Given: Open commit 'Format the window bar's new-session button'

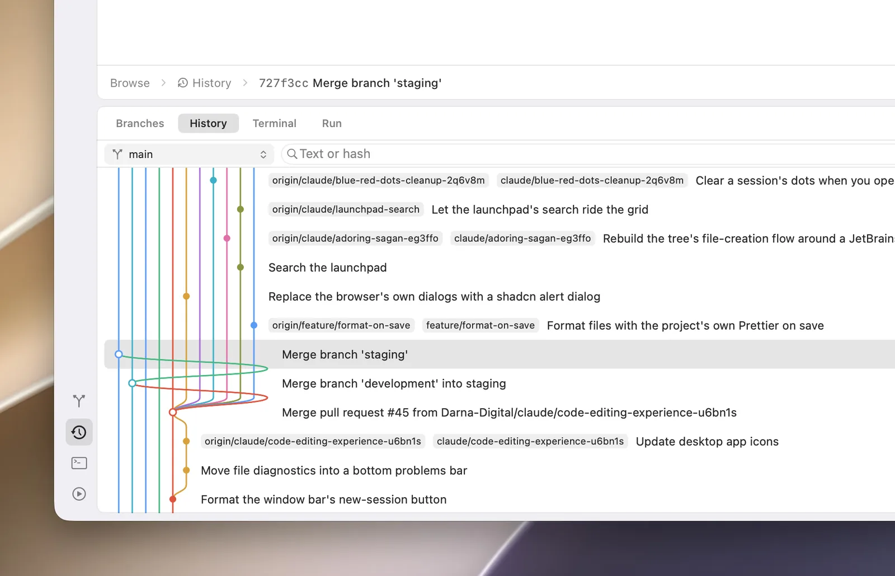Looking at the screenshot, I should point(323,499).
